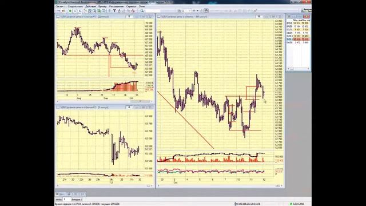Image resolution: width=366 pixels, height=206 pixels.
Task: Click the magnifier search icon in toolbar
Action: coord(142,11)
